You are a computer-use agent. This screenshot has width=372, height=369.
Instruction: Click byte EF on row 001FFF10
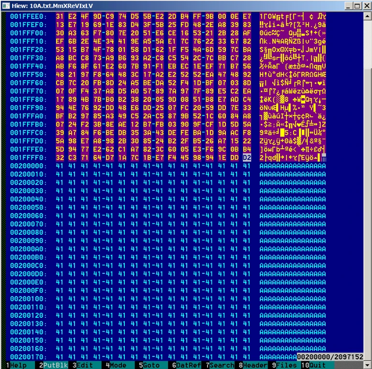pyautogui.click(x=60, y=41)
